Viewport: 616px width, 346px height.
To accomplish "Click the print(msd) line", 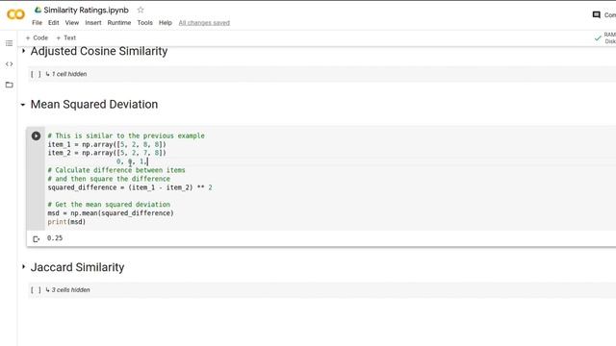I will [x=66, y=222].
